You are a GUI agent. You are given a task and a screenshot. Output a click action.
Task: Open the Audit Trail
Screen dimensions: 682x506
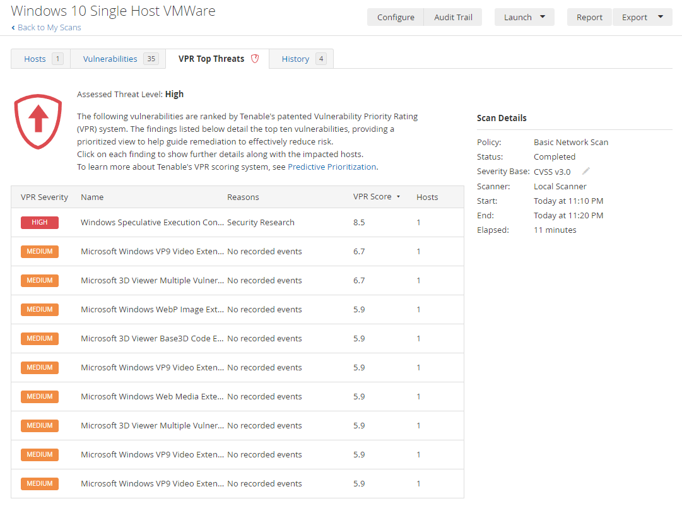(x=453, y=17)
